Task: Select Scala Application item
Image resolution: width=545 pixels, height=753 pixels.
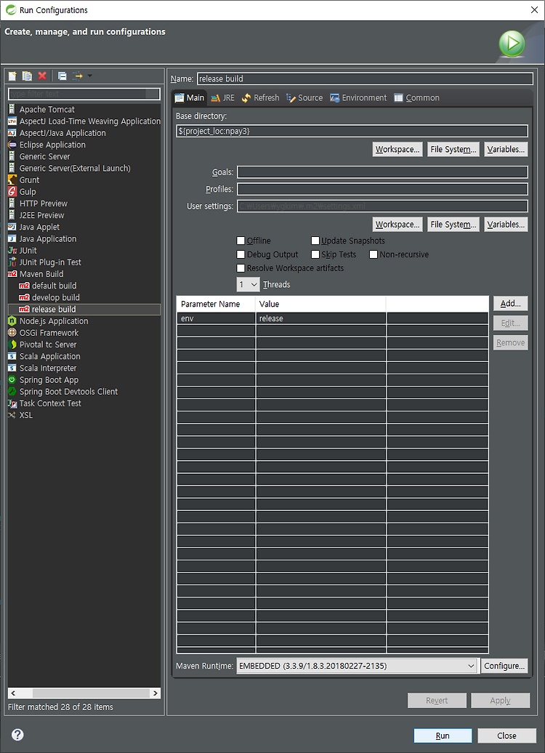Action: click(x=50, y=356)
